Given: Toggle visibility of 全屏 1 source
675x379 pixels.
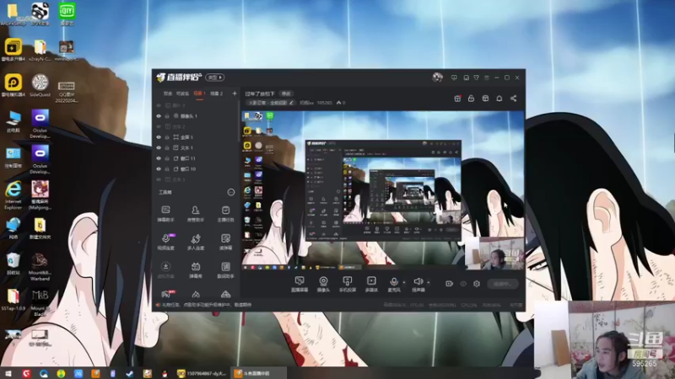Looking at the screenshot, I should (x=159, y=137).
